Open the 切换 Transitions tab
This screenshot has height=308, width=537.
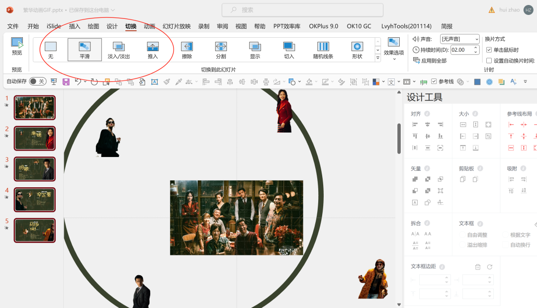click(x=131, y=26)
